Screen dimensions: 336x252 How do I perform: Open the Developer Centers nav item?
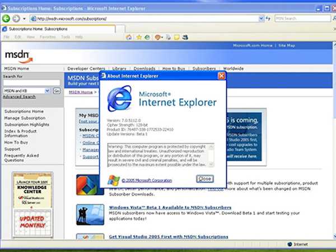(x=86, y=68)
